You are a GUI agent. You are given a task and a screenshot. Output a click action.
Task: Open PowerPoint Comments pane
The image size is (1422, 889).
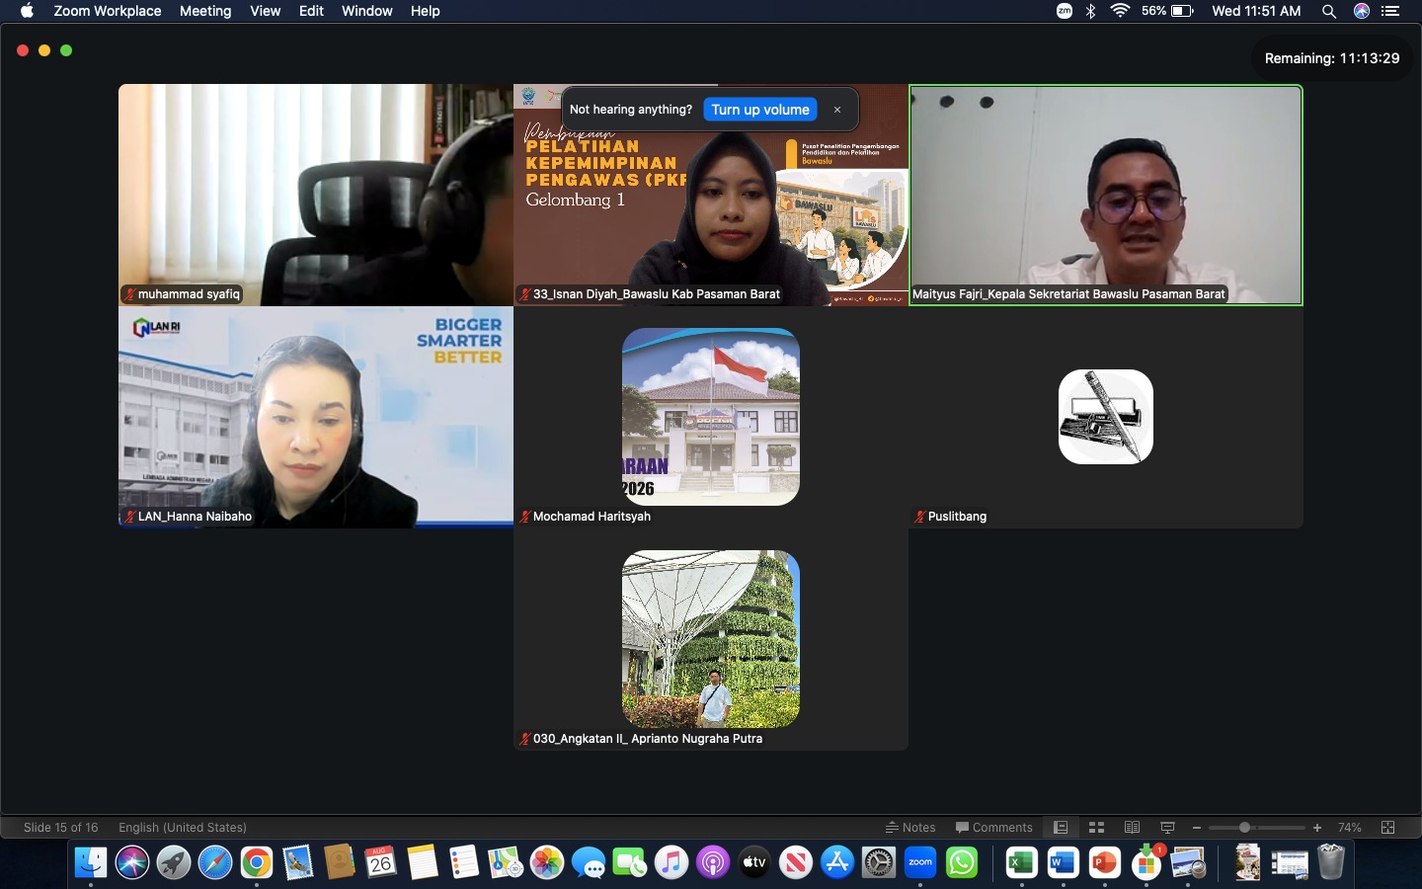click(x=994, y=828)
